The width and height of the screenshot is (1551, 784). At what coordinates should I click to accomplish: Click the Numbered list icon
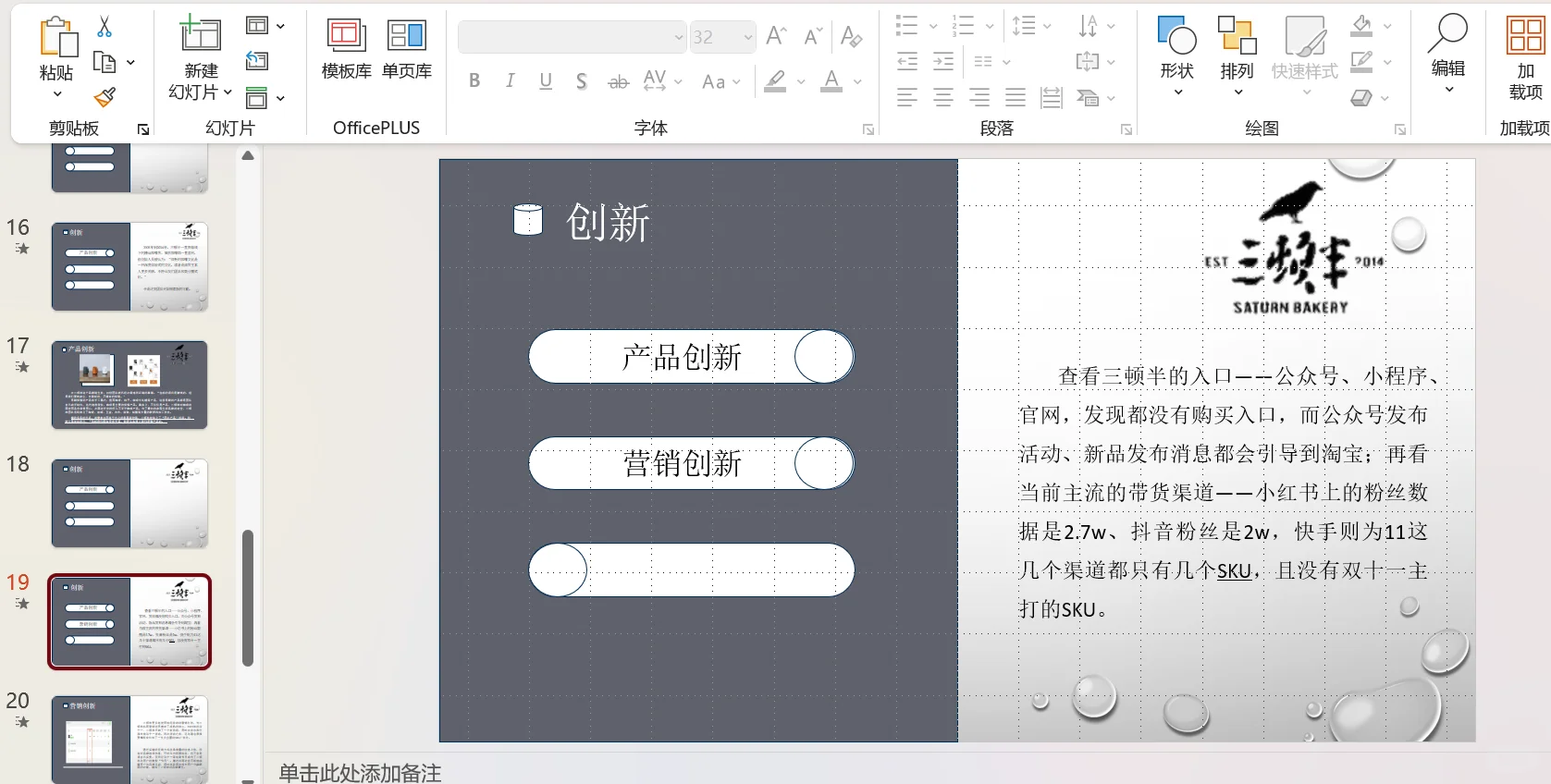pyautogui.click(x=964, y=25)
